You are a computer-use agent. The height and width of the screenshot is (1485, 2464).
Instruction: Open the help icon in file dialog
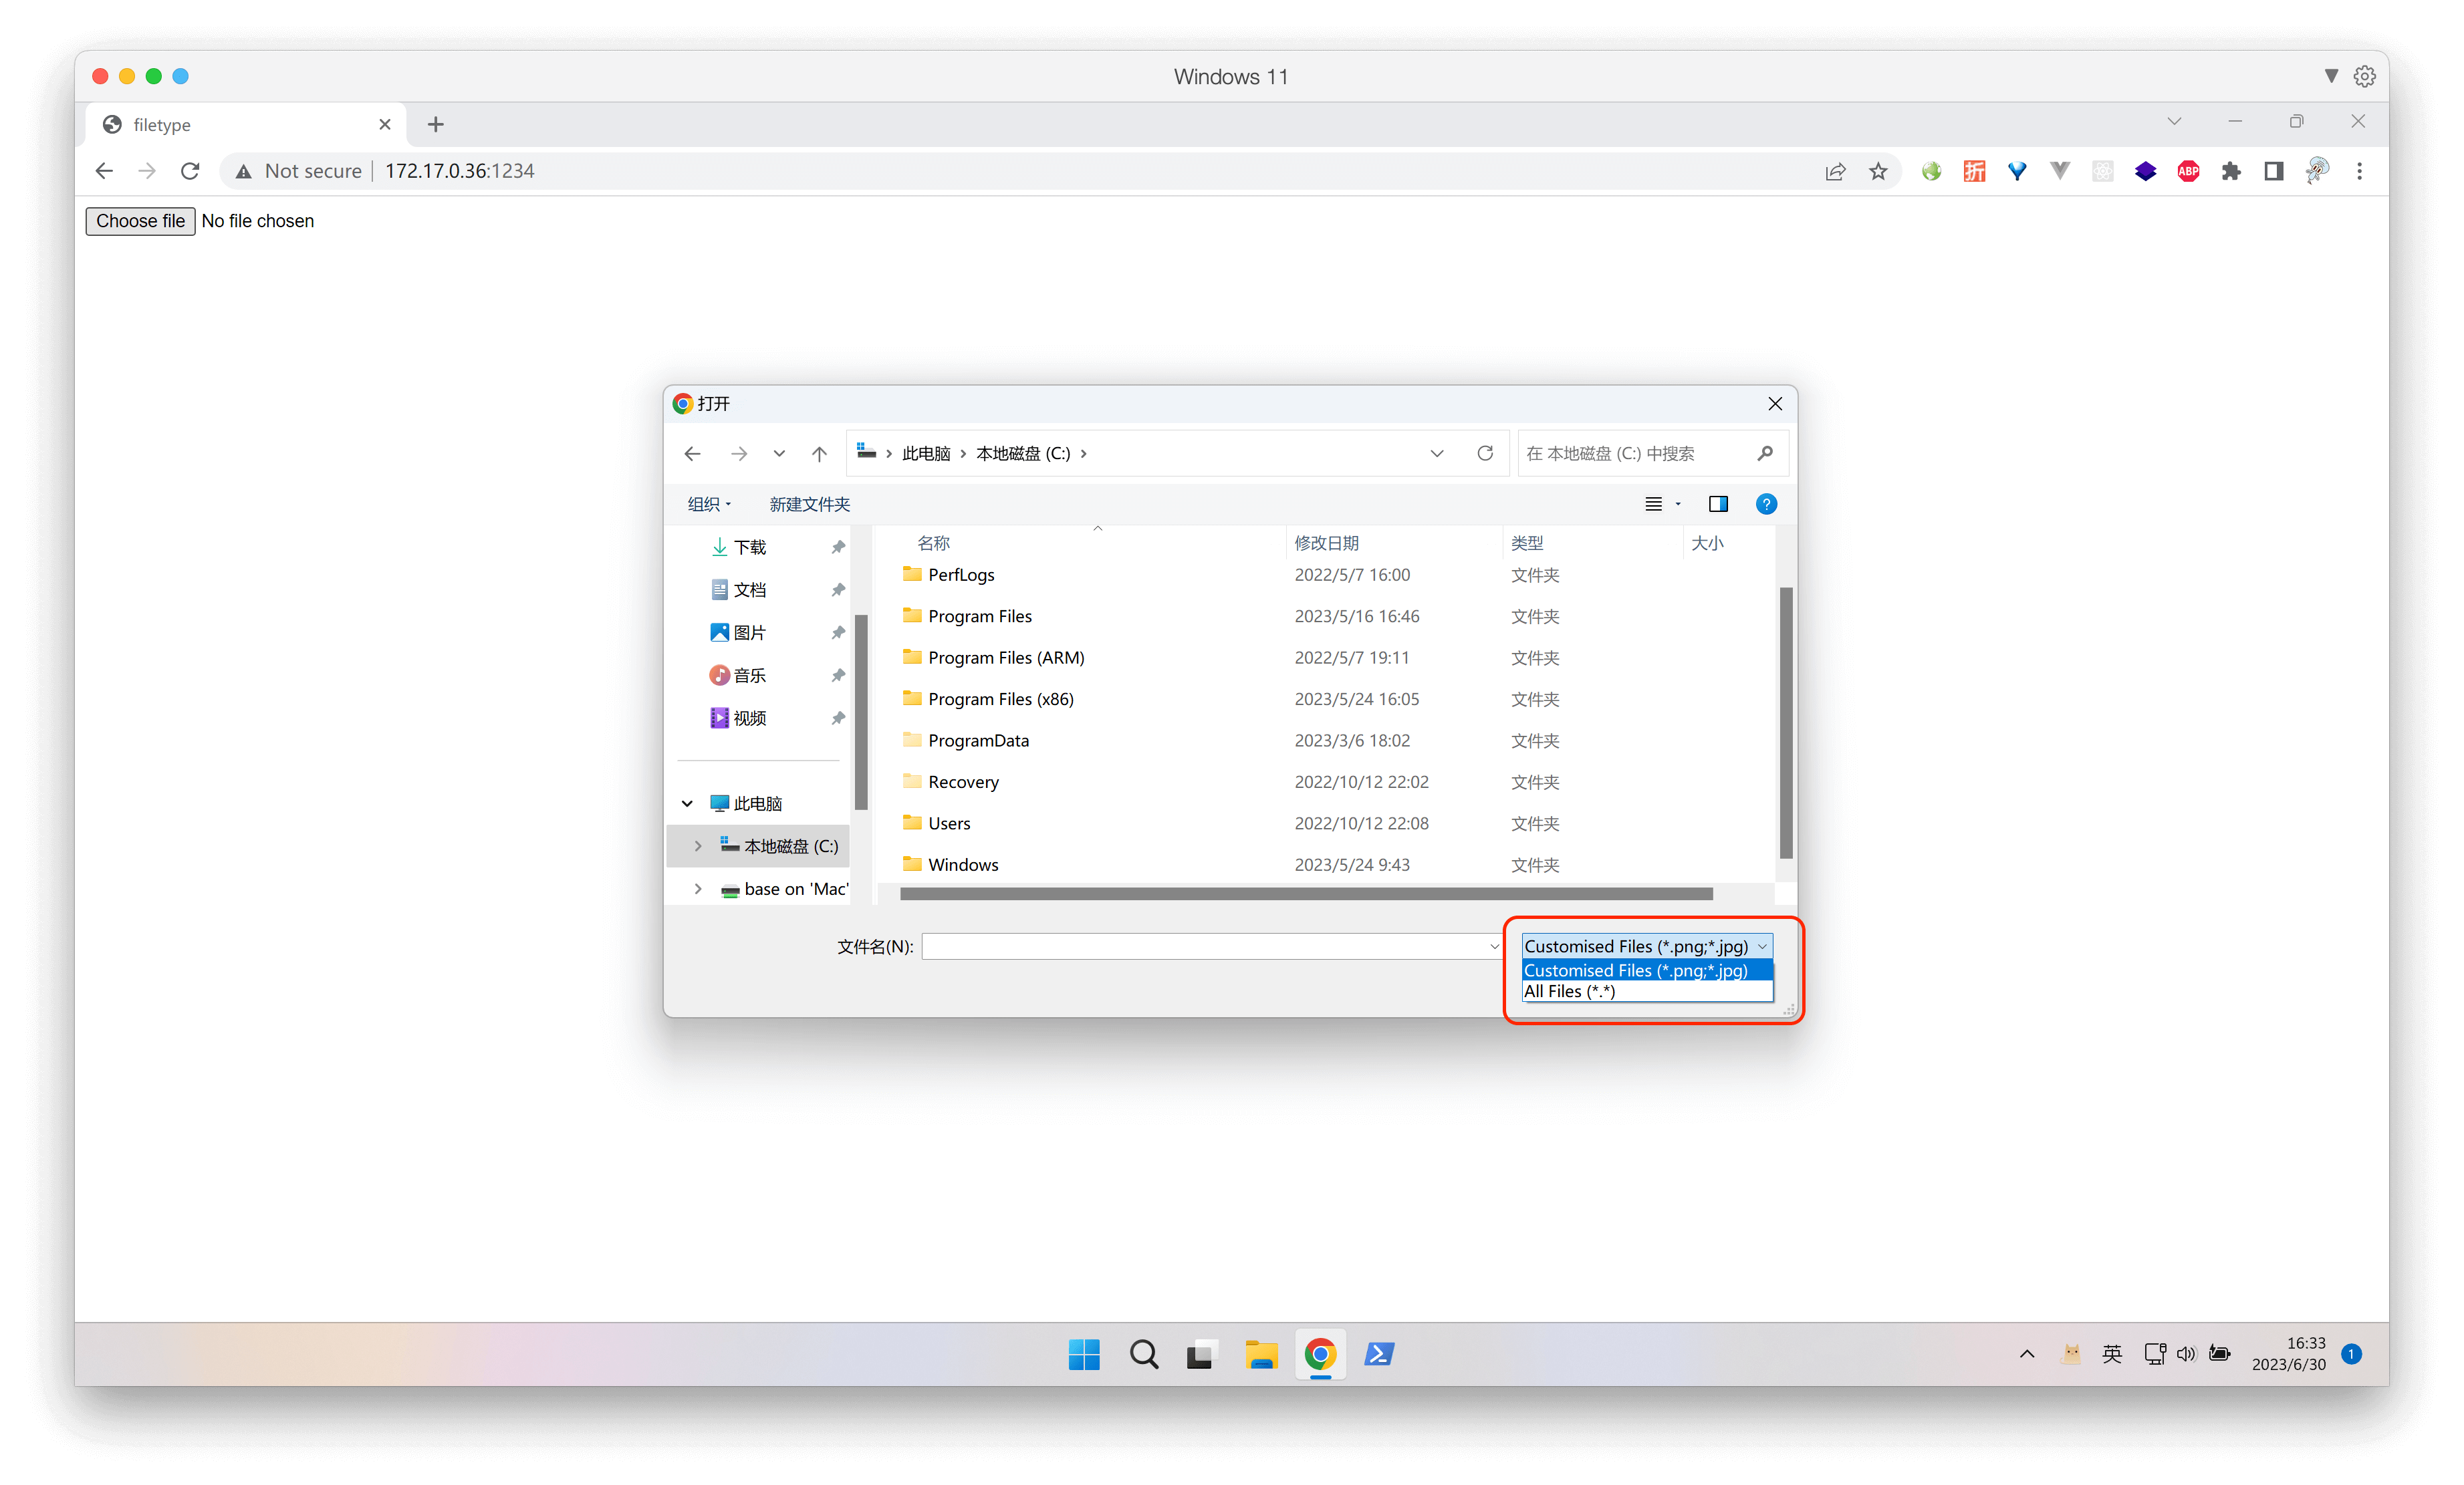[x=1766, y=504]
